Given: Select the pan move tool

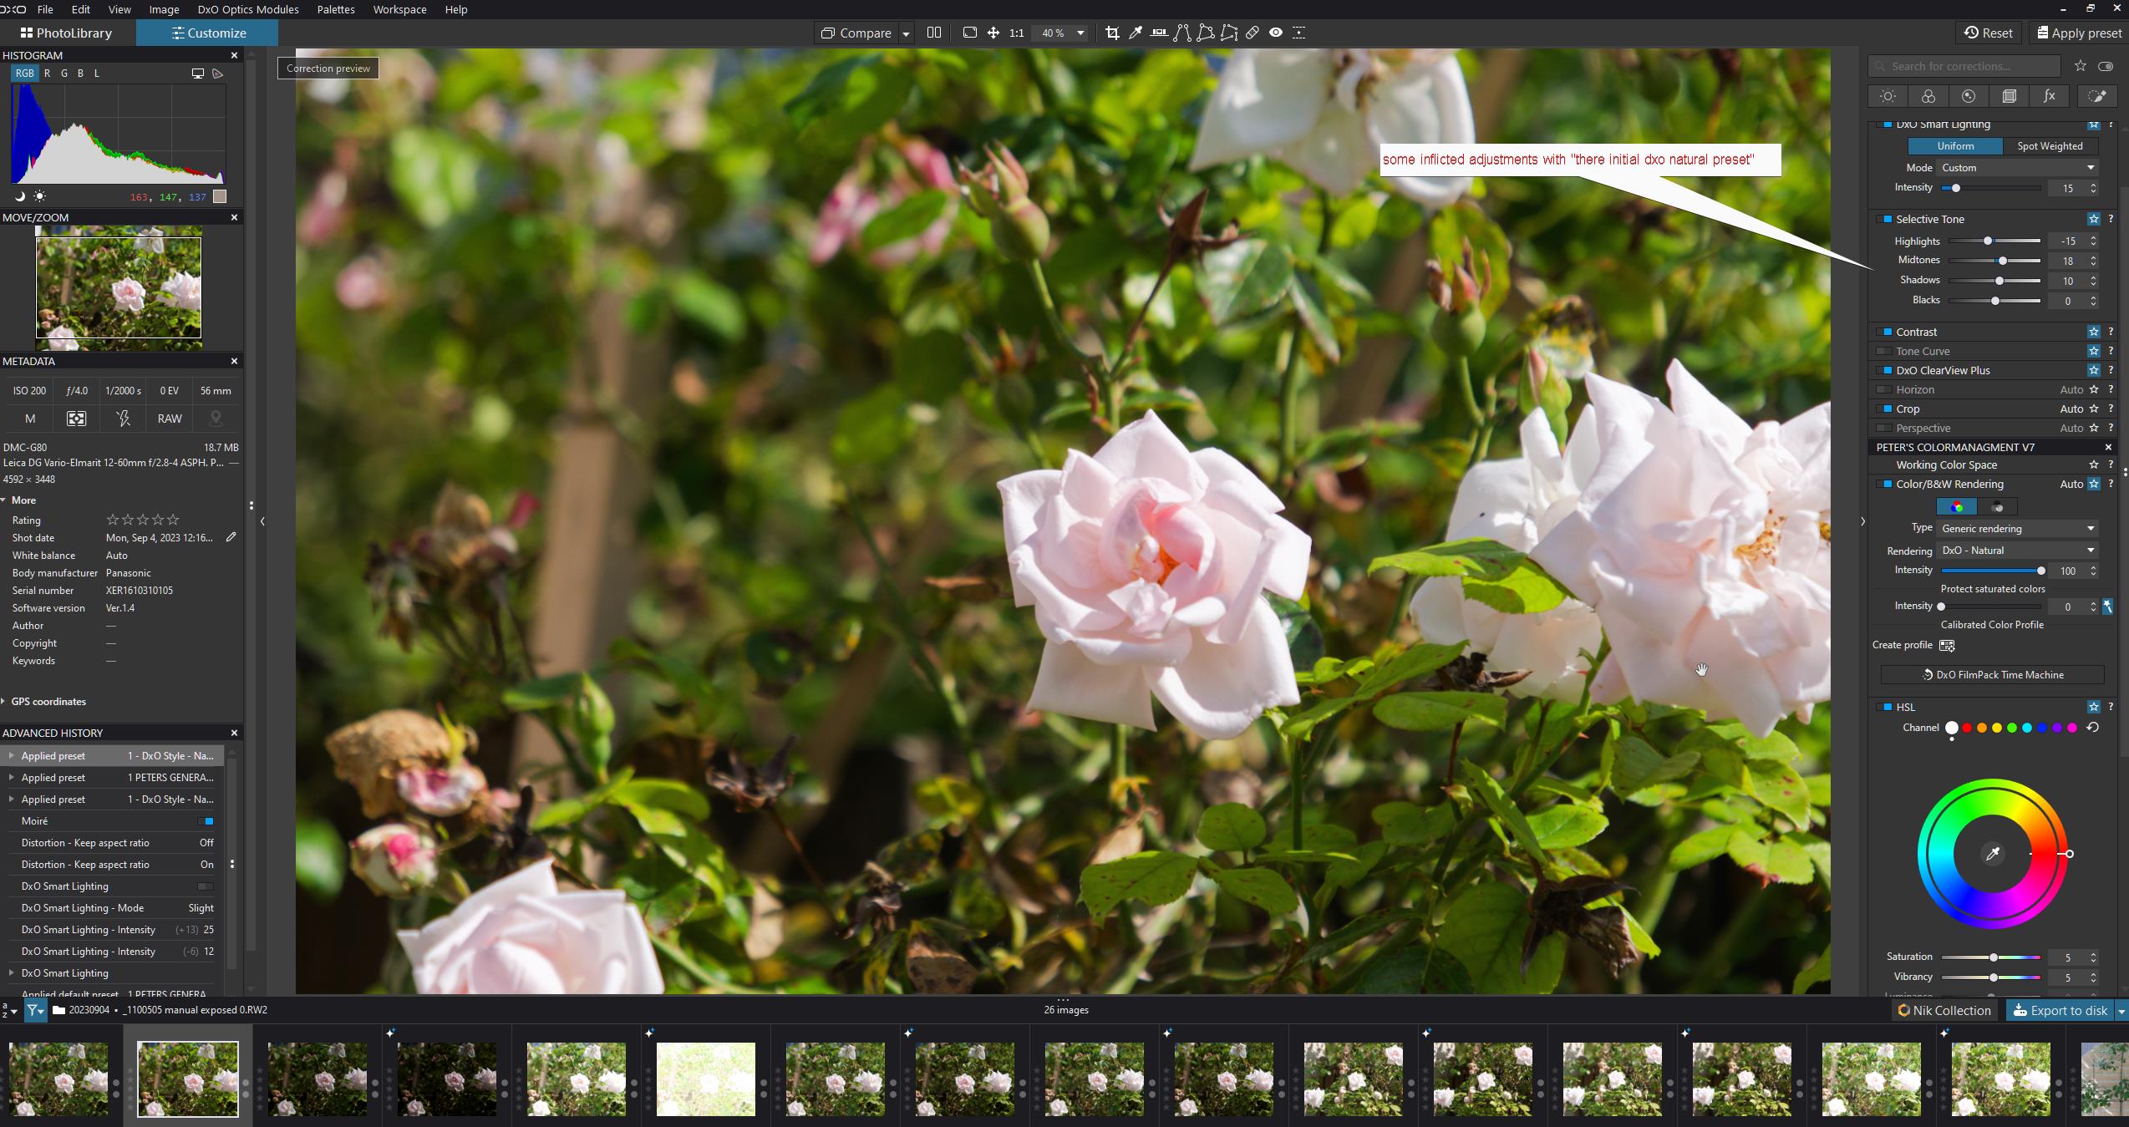Looking at the screenshot, I should (x=993, y=33).
